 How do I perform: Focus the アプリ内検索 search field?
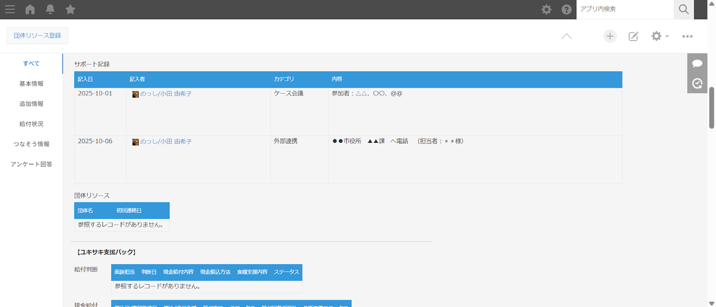pyautogui.click(x=625, y=9)
